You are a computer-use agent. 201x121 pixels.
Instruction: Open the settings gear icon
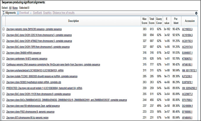pyautogui.click(x=196, y=13)
